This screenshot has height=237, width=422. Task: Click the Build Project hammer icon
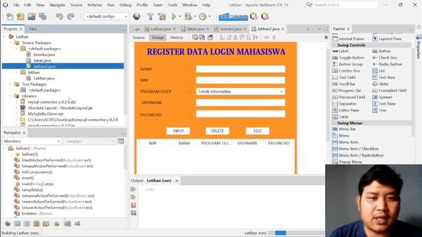point(150,16)
